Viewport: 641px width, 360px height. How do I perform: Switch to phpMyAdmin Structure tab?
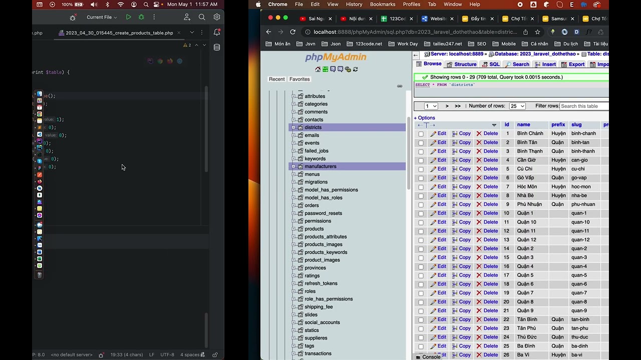point(461,64)
